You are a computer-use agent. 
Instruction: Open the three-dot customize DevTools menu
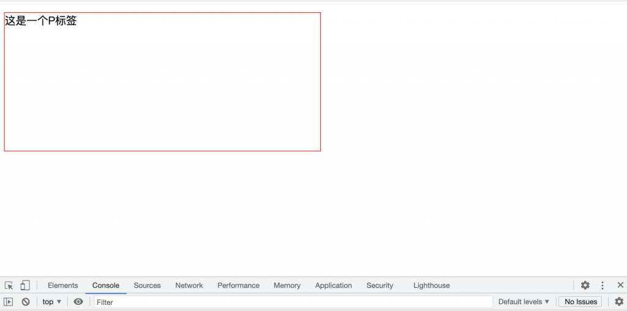603,285
